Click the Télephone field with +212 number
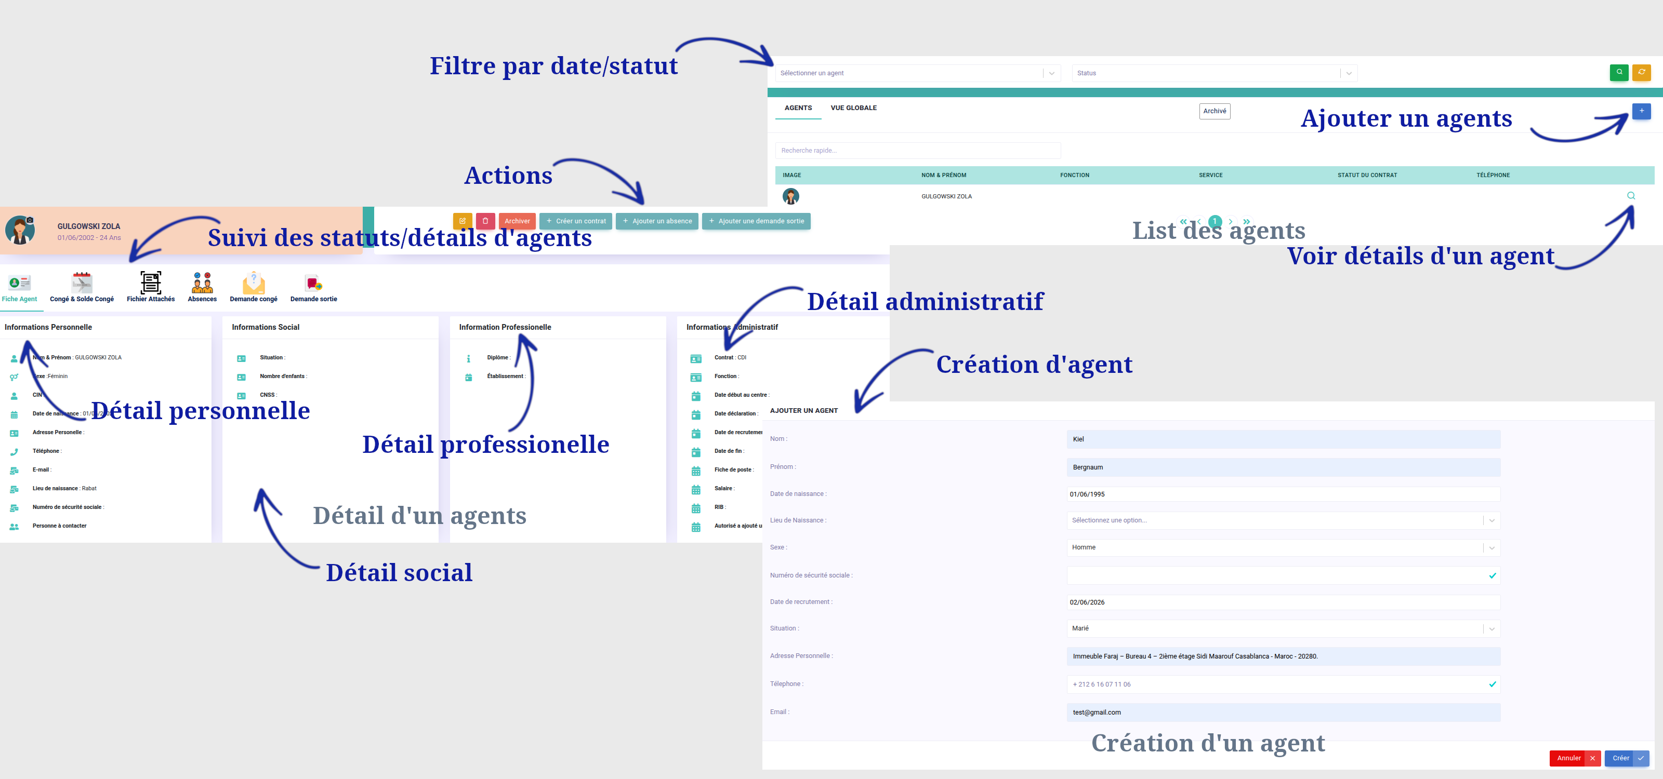 [1284, 684]
